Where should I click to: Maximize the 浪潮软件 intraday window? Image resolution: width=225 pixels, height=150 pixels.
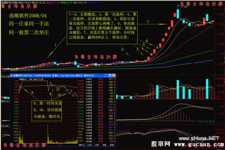click(110, 75)
